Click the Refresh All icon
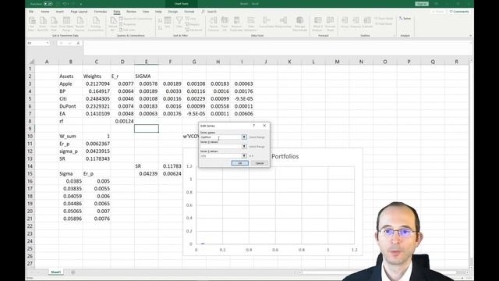499x281 pixels. click(x=113, y=24)
